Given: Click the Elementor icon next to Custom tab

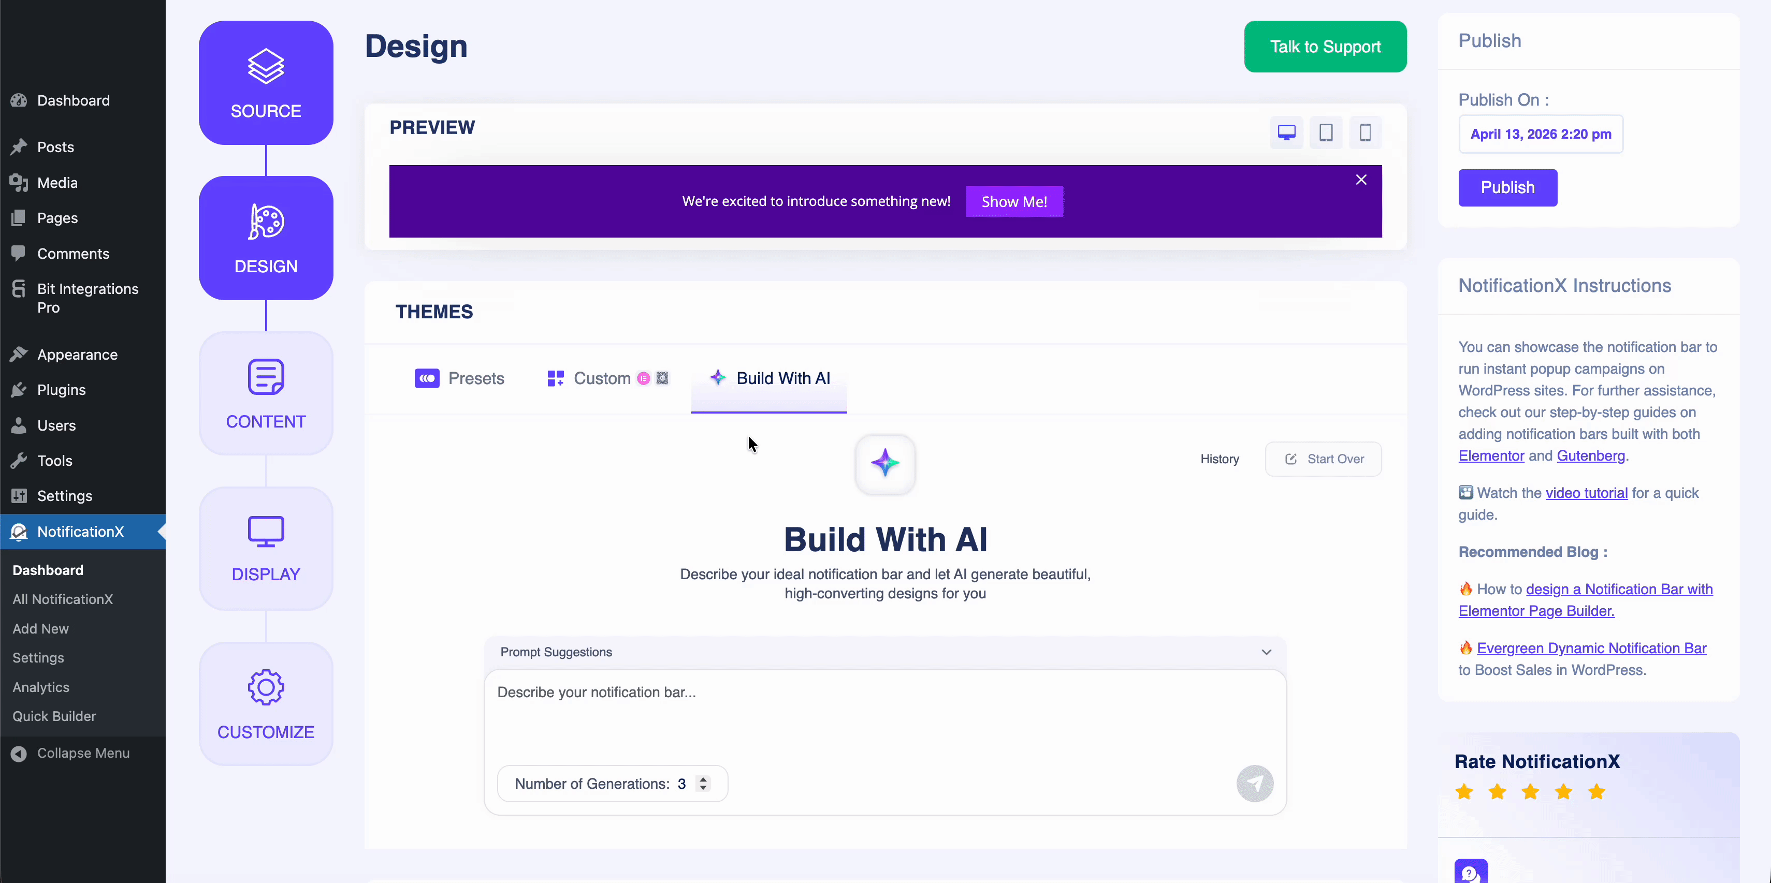Looking at the screenshot, I should (644, 378).
